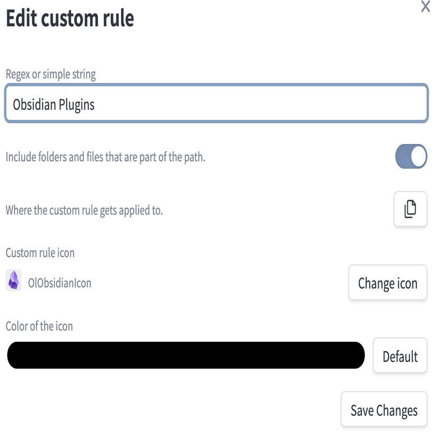Viewport: 437px width, 437px height.
Task: Close the Edit custom rule dialog
Action: [x=425, y=7]
